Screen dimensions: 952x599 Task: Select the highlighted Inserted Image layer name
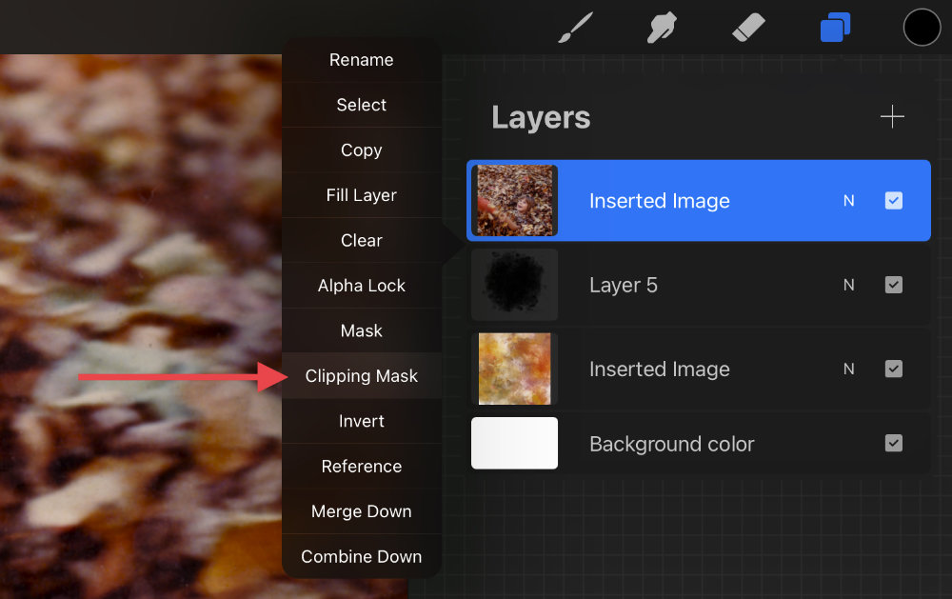pos(660,201)
